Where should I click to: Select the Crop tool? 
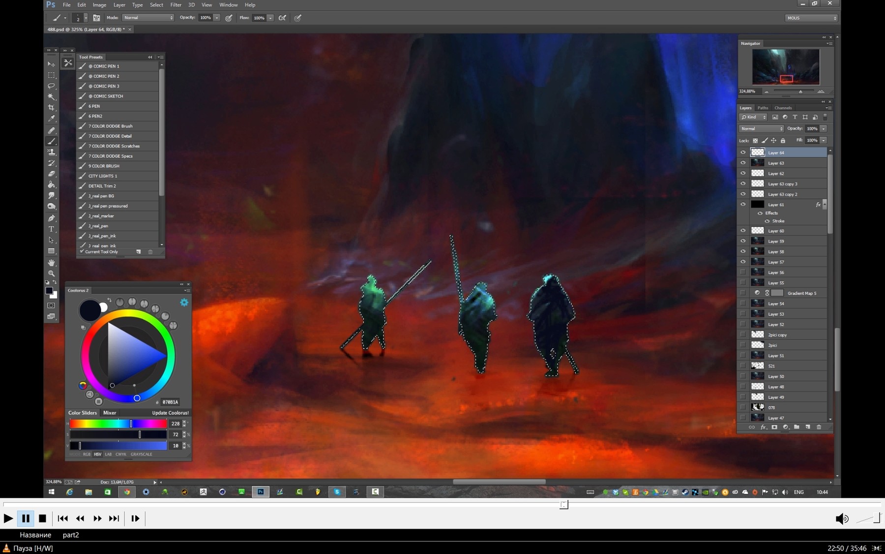[51, 108]
